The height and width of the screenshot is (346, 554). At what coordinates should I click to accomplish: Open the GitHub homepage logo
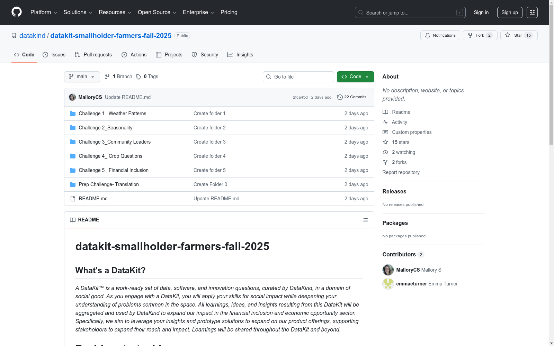[17, 12]
